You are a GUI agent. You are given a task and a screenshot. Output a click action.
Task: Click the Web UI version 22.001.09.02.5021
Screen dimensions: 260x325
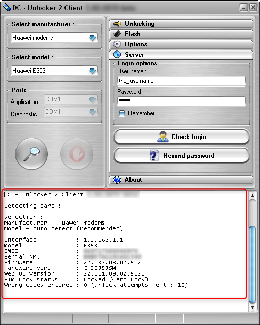tap(114, 274)
